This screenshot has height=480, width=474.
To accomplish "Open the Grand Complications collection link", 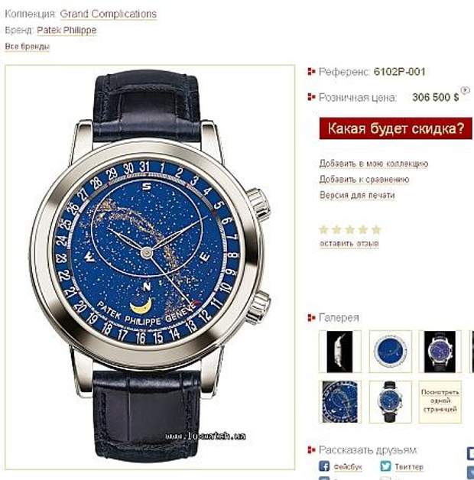I will coord(109,14).
